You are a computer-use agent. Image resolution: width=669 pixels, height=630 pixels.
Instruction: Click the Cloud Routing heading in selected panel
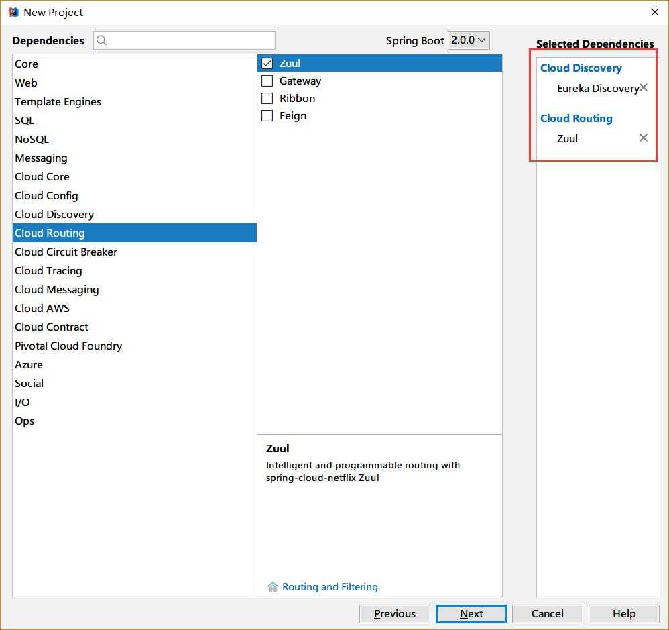point(576,118)
